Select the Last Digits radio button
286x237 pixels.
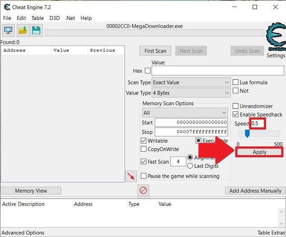(x=190, y=166)
